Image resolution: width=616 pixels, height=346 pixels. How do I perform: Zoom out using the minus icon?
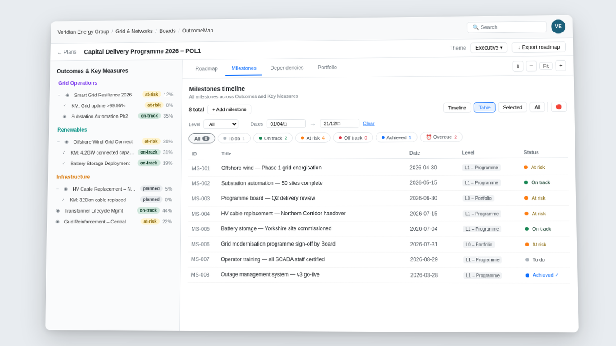(531, 66)
